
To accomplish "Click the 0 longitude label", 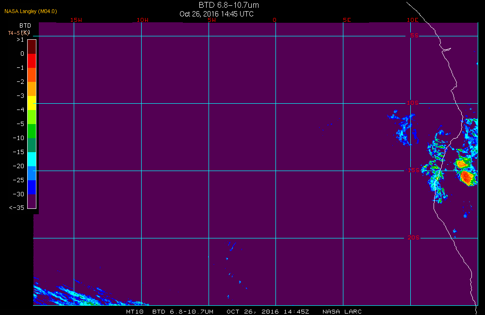I will point(275,20).
